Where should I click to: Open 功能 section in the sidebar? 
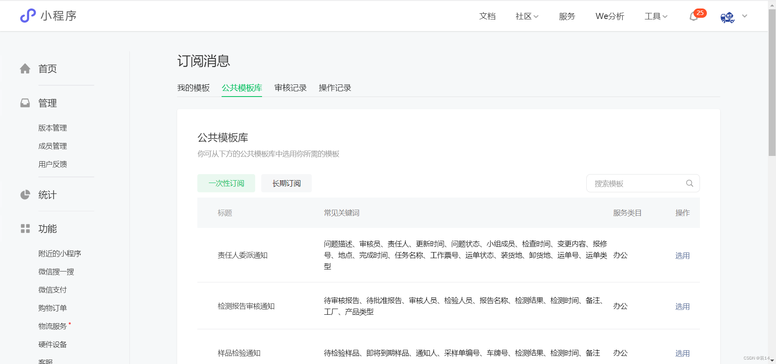click(47, 229)
